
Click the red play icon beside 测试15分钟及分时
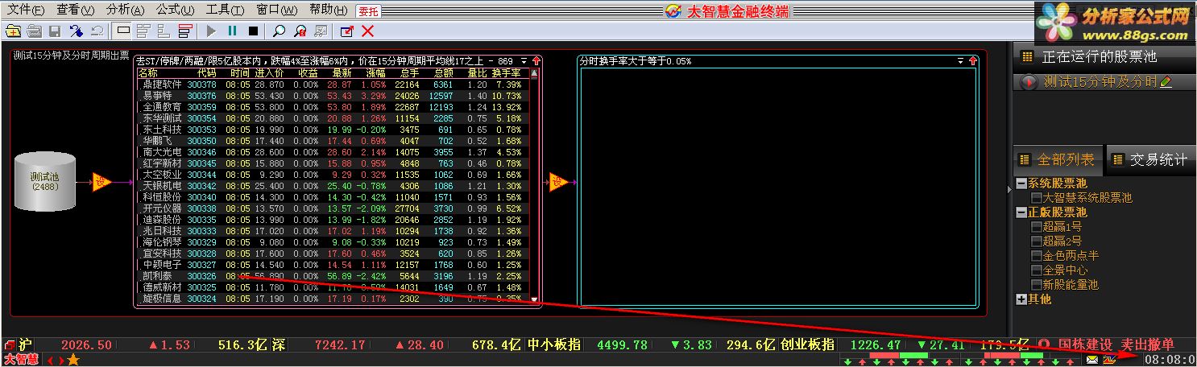click(1029, 82)
